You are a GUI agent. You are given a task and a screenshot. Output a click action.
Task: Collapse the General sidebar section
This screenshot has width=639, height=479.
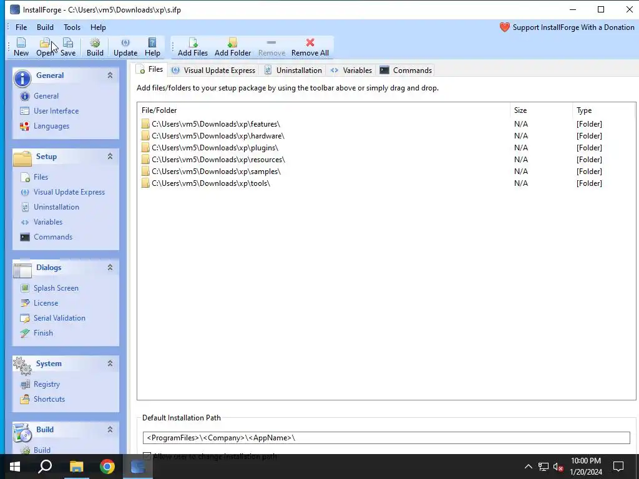tap(110, 75)
